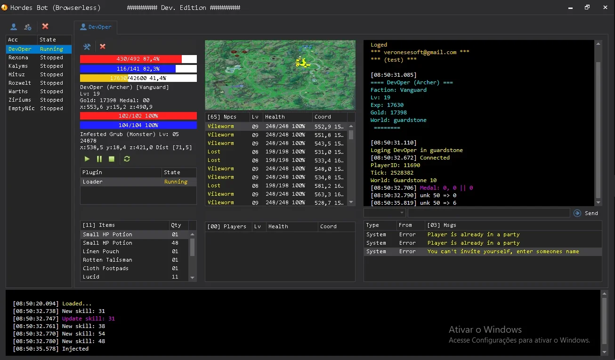Start the plugin with the play button
The width and height of the screenshot is (615, 360).
click(87, 159)
